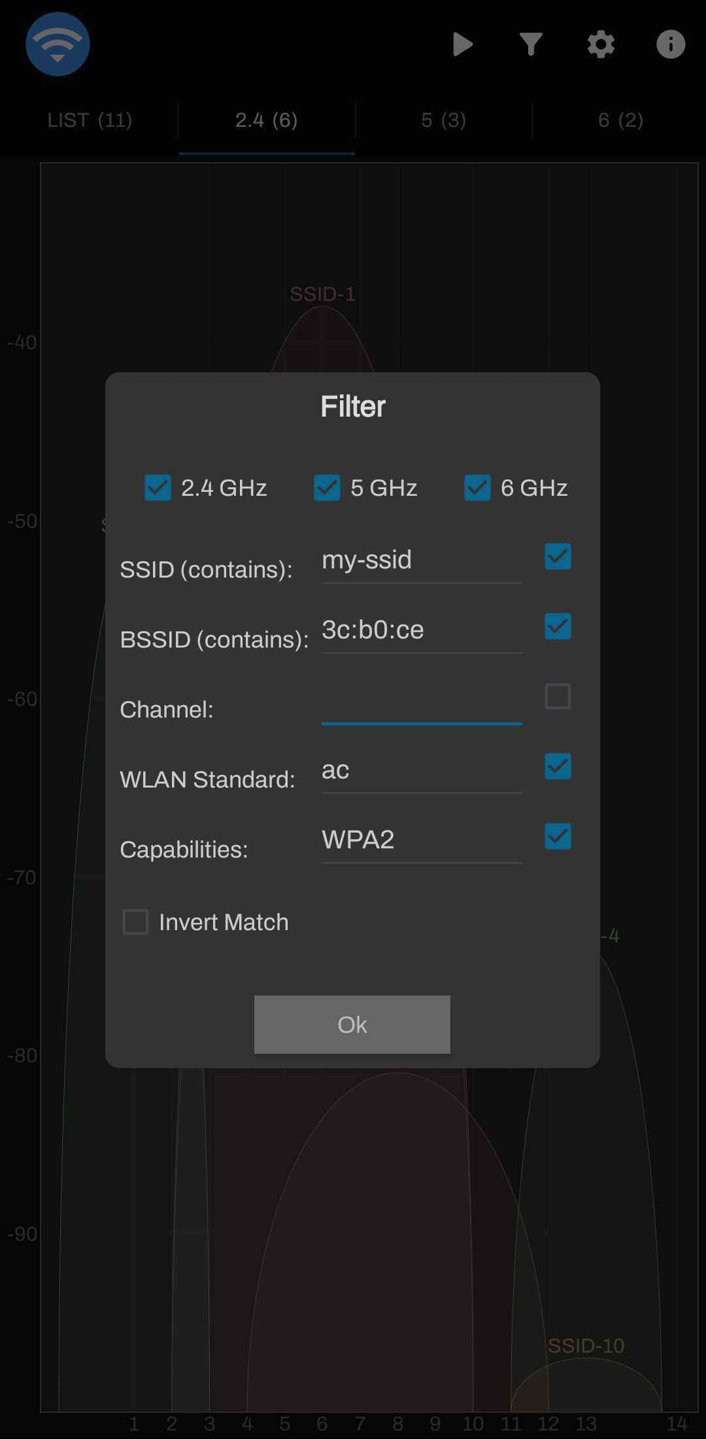Click the WPA2 Capabilities text field

click(421, 841)
